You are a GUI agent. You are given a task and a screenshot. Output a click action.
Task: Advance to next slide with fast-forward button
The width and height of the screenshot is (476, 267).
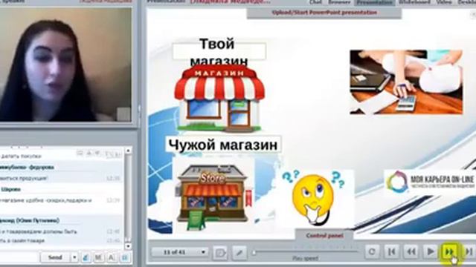point(449,251)
